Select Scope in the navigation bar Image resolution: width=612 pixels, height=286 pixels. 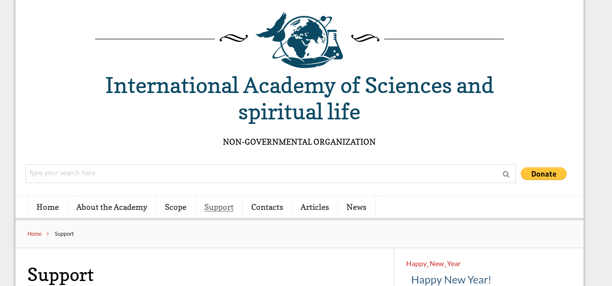(175, 207)
